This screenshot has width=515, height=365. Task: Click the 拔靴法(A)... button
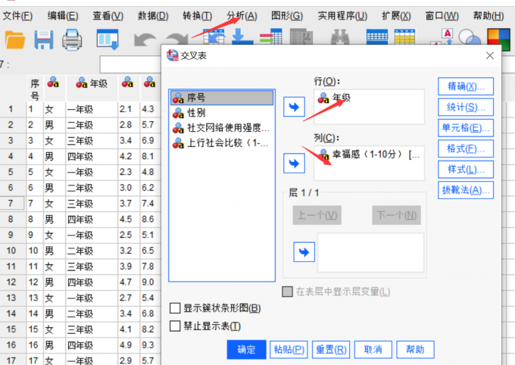pos(466,190)
